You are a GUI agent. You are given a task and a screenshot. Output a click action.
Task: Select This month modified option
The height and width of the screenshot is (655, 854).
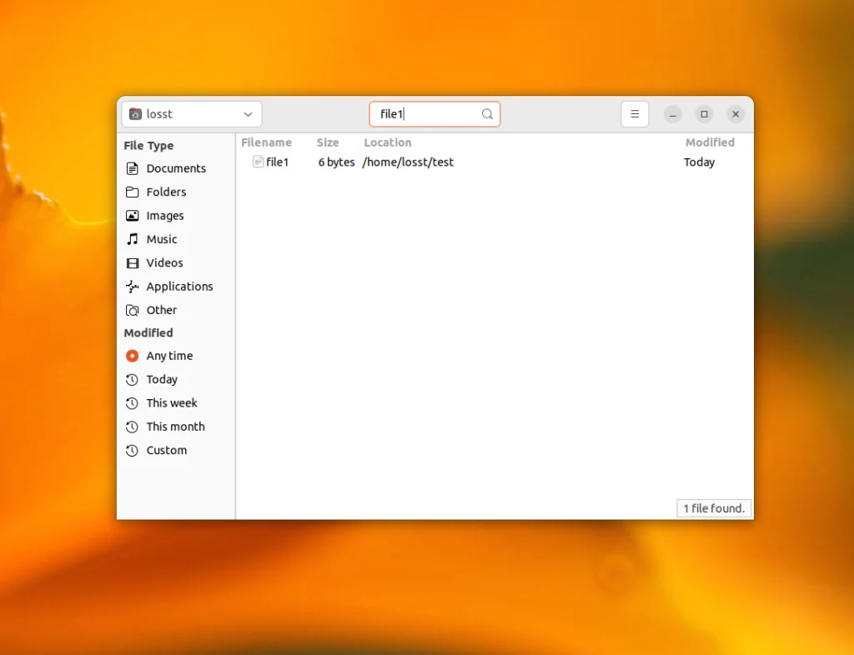(175, 427)
